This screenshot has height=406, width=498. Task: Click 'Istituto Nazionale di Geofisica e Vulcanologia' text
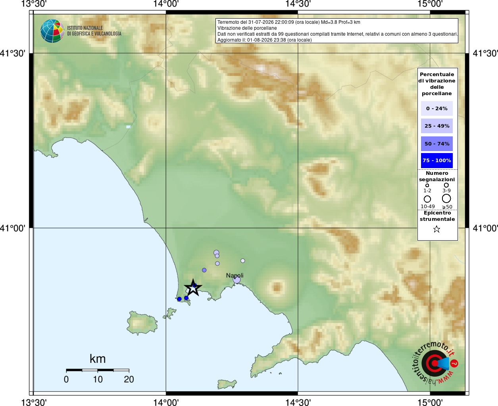tap(94, 31)
